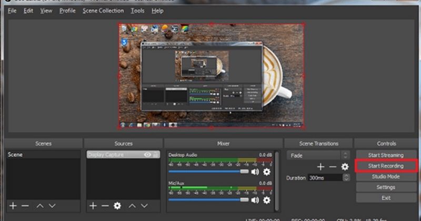Viewport: 421px width, 221px height.
Task: Open the Tools menu
Action: click(x=137, y=11)
